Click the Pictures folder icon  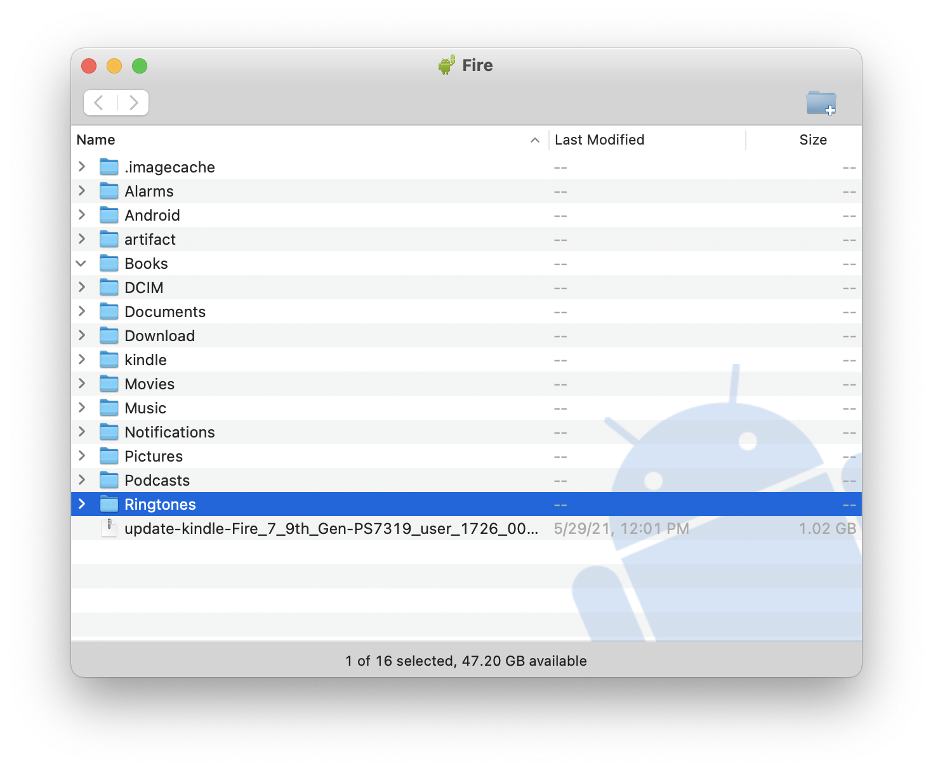pyautogui.click(x=109, y=457)
